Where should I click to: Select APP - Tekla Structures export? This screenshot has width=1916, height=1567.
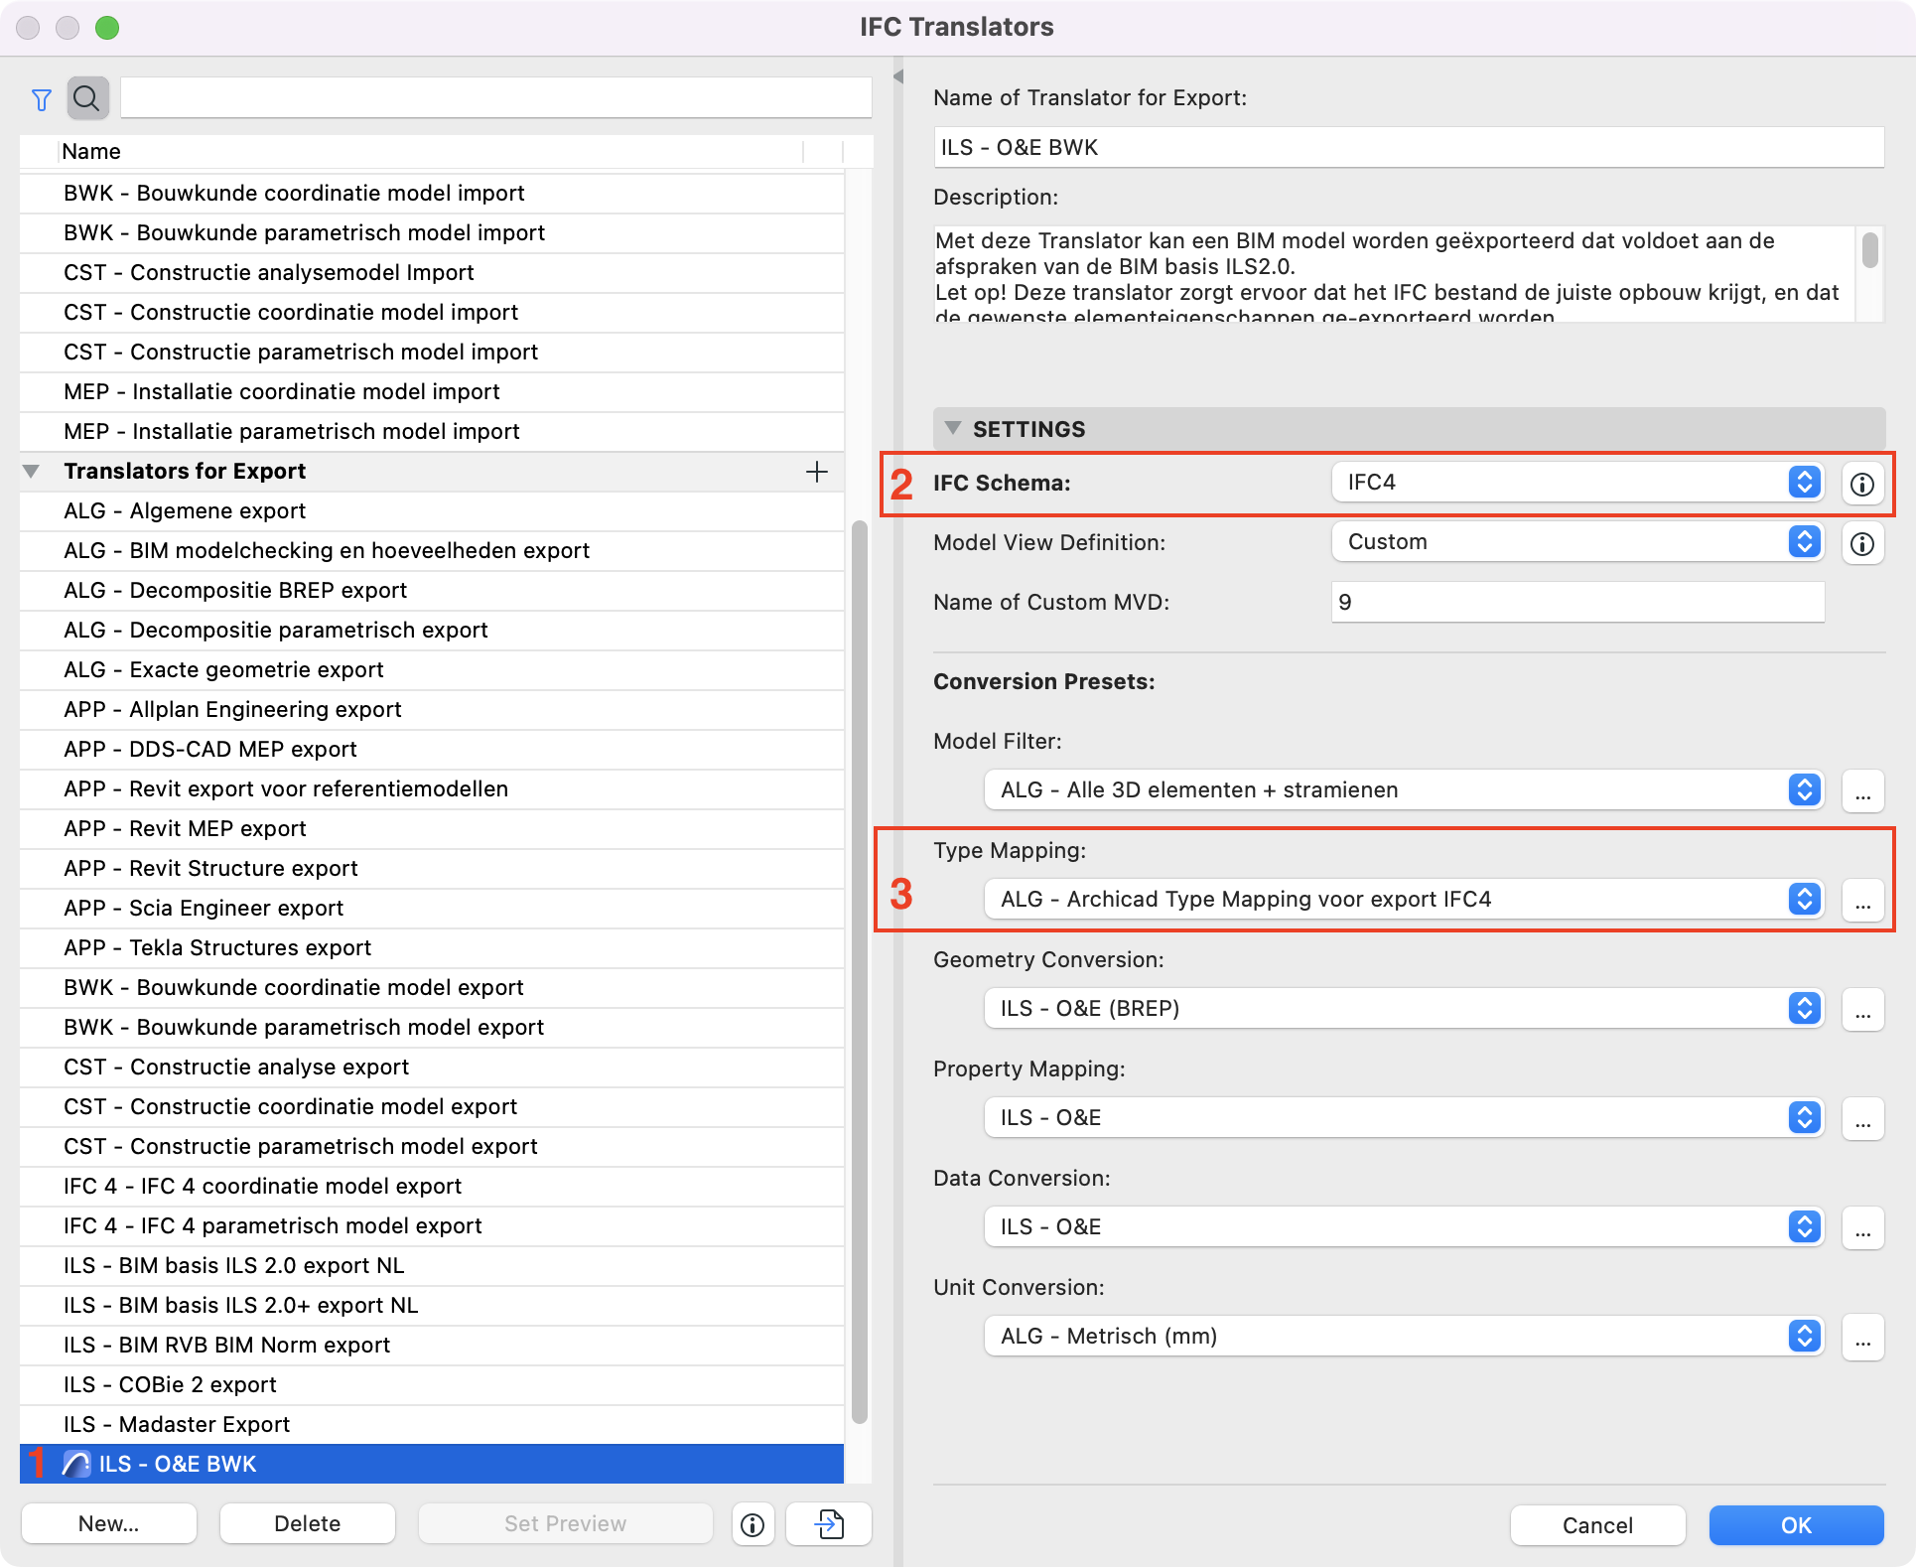(x=432, y=948)
